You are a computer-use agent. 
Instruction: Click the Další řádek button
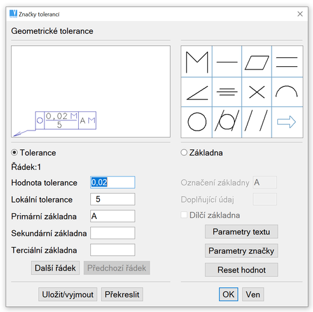point(55,268)
